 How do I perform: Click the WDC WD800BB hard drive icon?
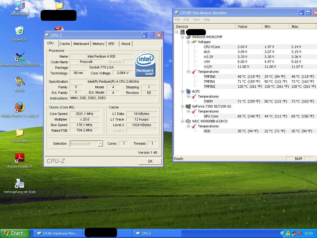[x=188, y=121]
